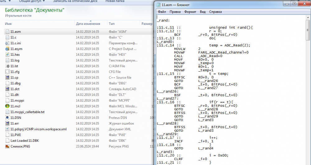Select the 11.dlt file icon
The height and width of the screenshot is (165, 311).
7,95
